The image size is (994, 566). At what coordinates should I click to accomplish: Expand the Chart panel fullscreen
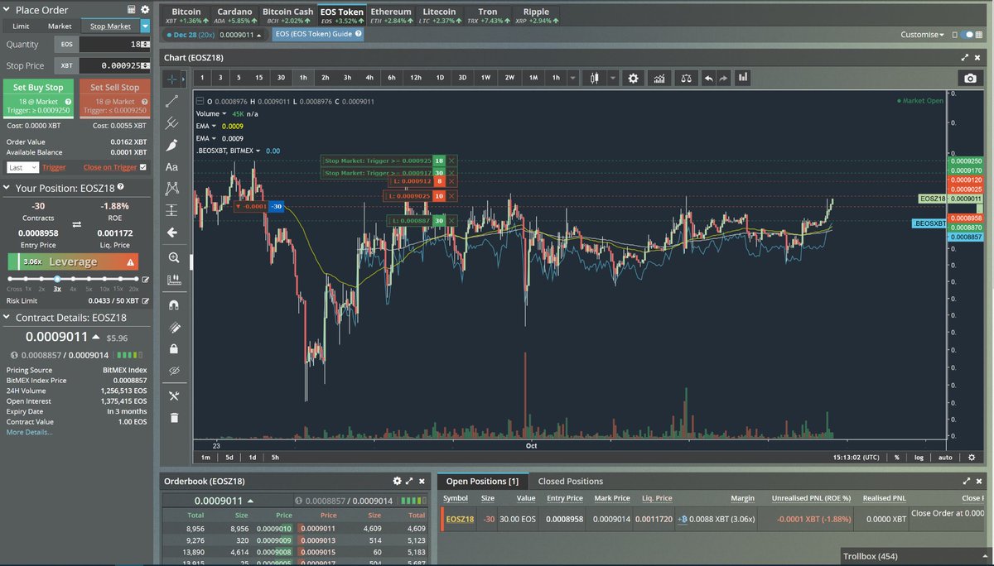[965, 58]
